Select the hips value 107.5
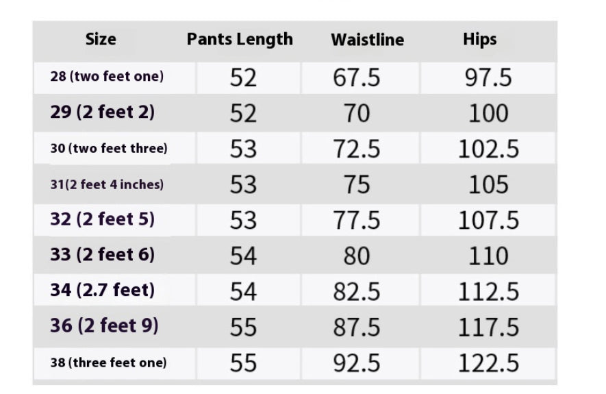The height and width of the screenshot is (394, 606). coord(488,220)
